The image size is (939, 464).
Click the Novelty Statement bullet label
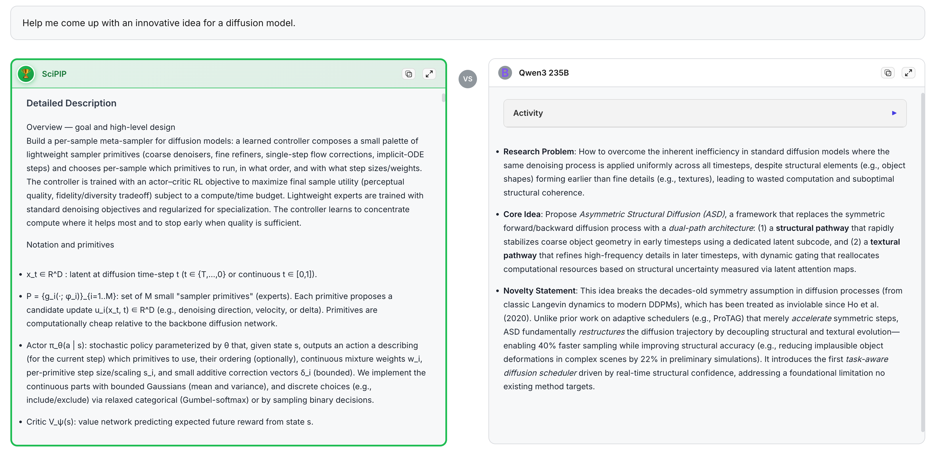[x=539, y=291]
